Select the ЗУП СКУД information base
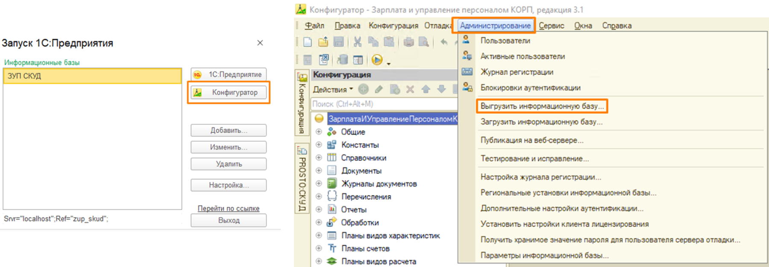Viewport: 769px width, 267px height. point(92,76)
